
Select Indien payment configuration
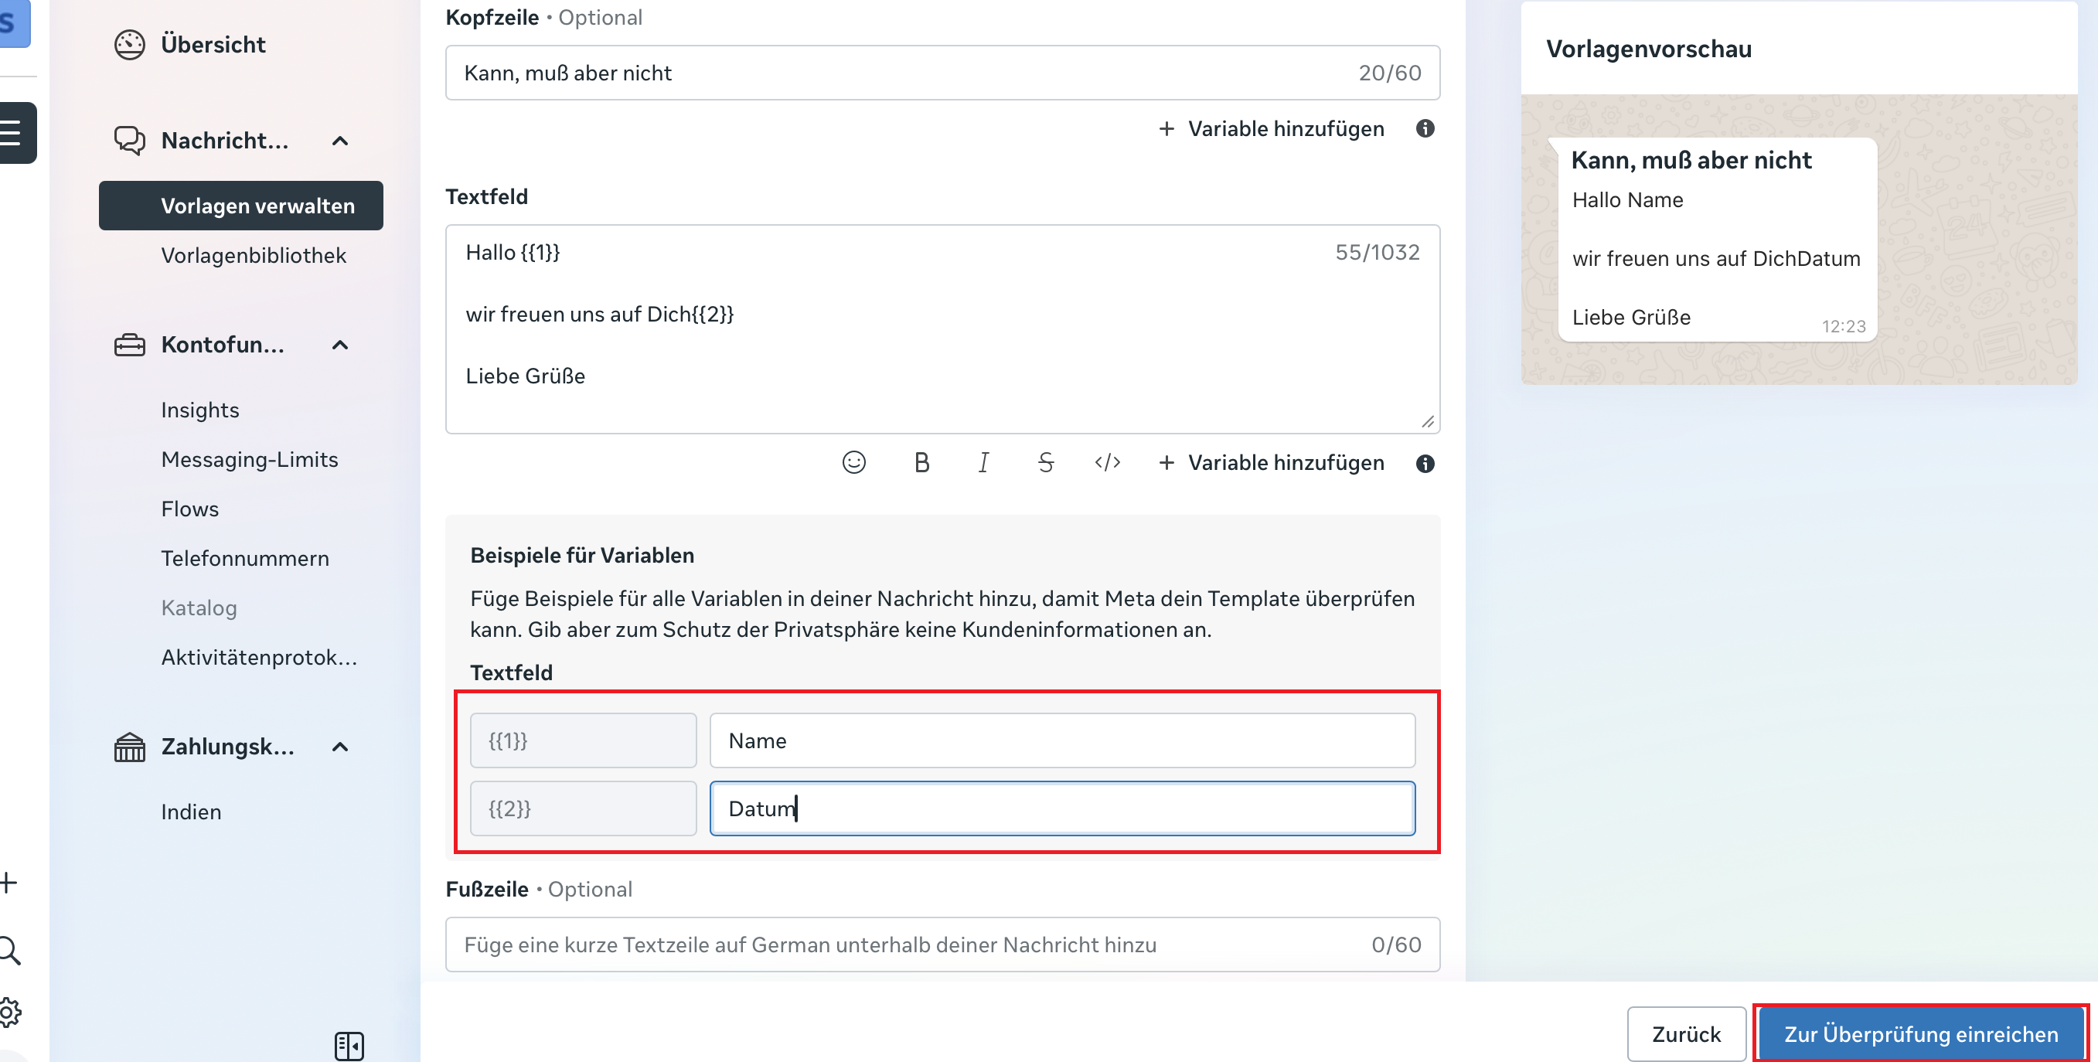click(x=191, y=812)
